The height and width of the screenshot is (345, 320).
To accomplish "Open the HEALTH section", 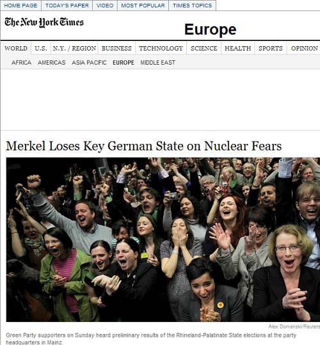I will [237, 48].
